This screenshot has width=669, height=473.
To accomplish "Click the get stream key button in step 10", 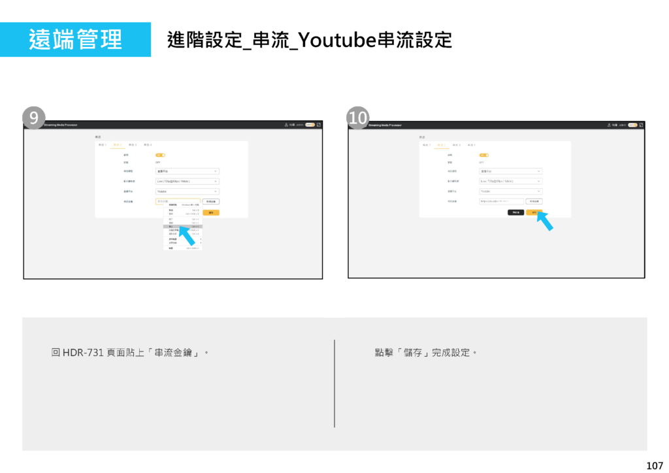I will [534, 201].
